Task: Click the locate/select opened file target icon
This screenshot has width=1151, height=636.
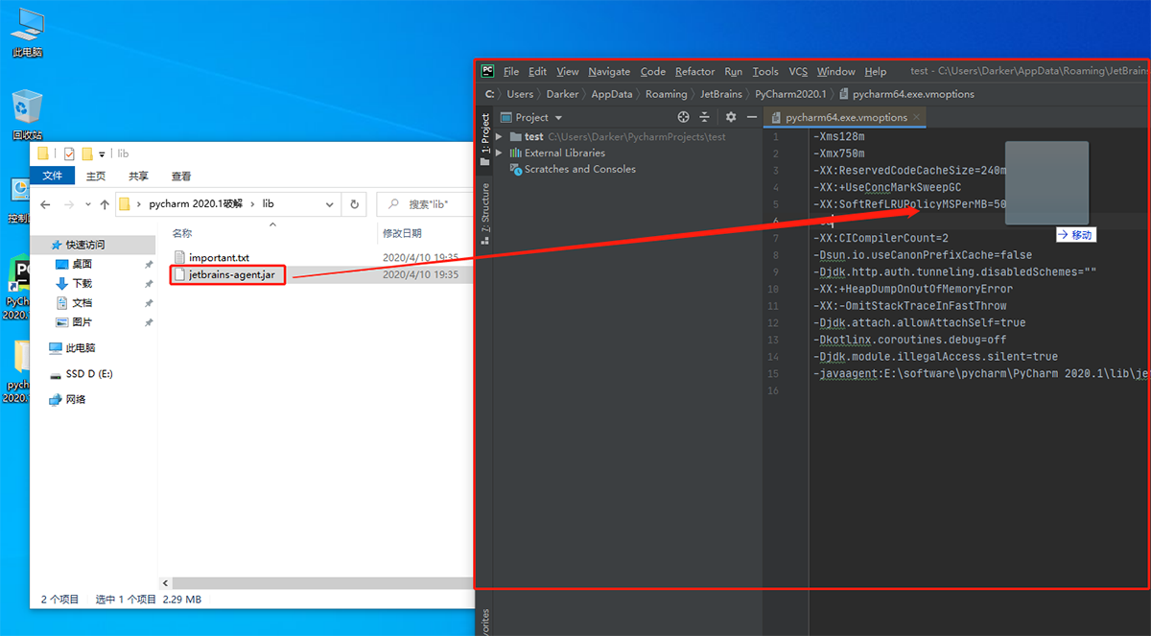Action: (x=684, y=117)
